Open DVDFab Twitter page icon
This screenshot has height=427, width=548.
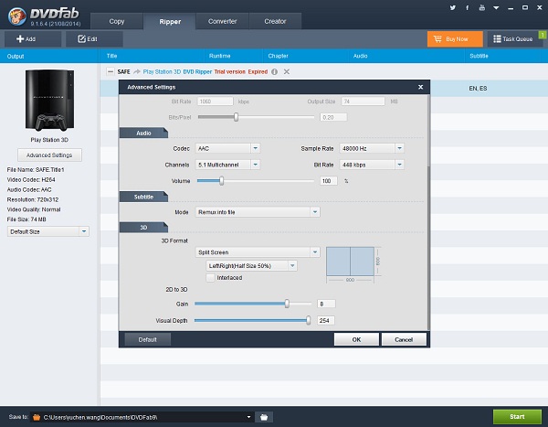coord(454,7)
